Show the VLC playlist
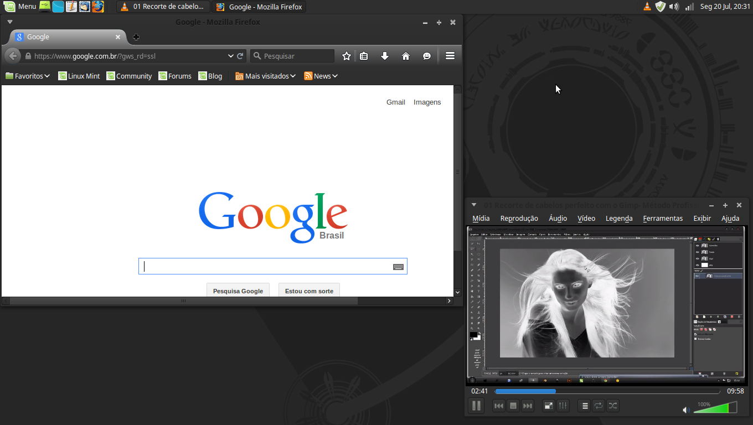Screen dimensions: 753x425 [x=584, y=406]
